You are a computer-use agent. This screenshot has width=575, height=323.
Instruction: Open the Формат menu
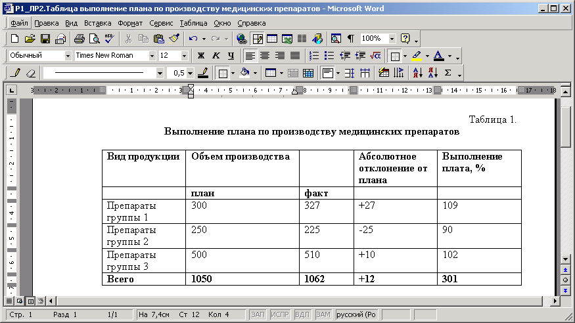click(130, 23)
